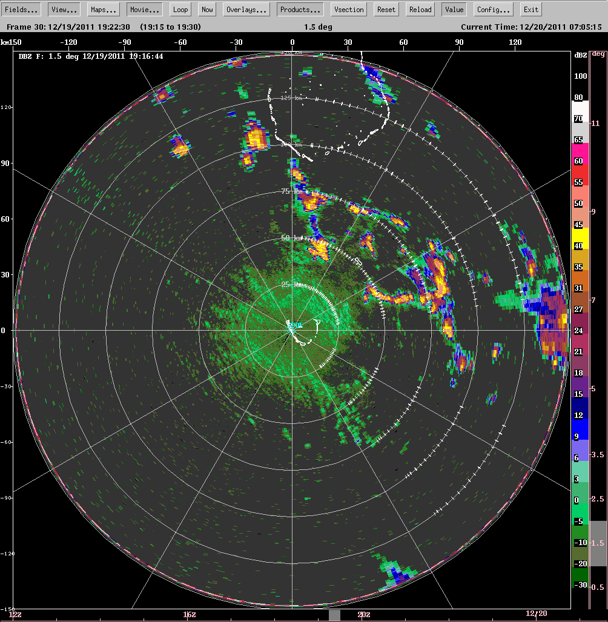
Task: Open the Movie playback controls
Action: [144, 9]
